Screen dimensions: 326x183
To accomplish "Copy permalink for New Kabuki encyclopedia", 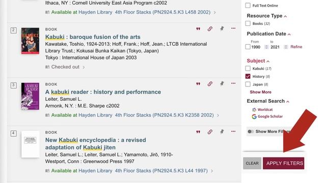I will tap(210, 132).
